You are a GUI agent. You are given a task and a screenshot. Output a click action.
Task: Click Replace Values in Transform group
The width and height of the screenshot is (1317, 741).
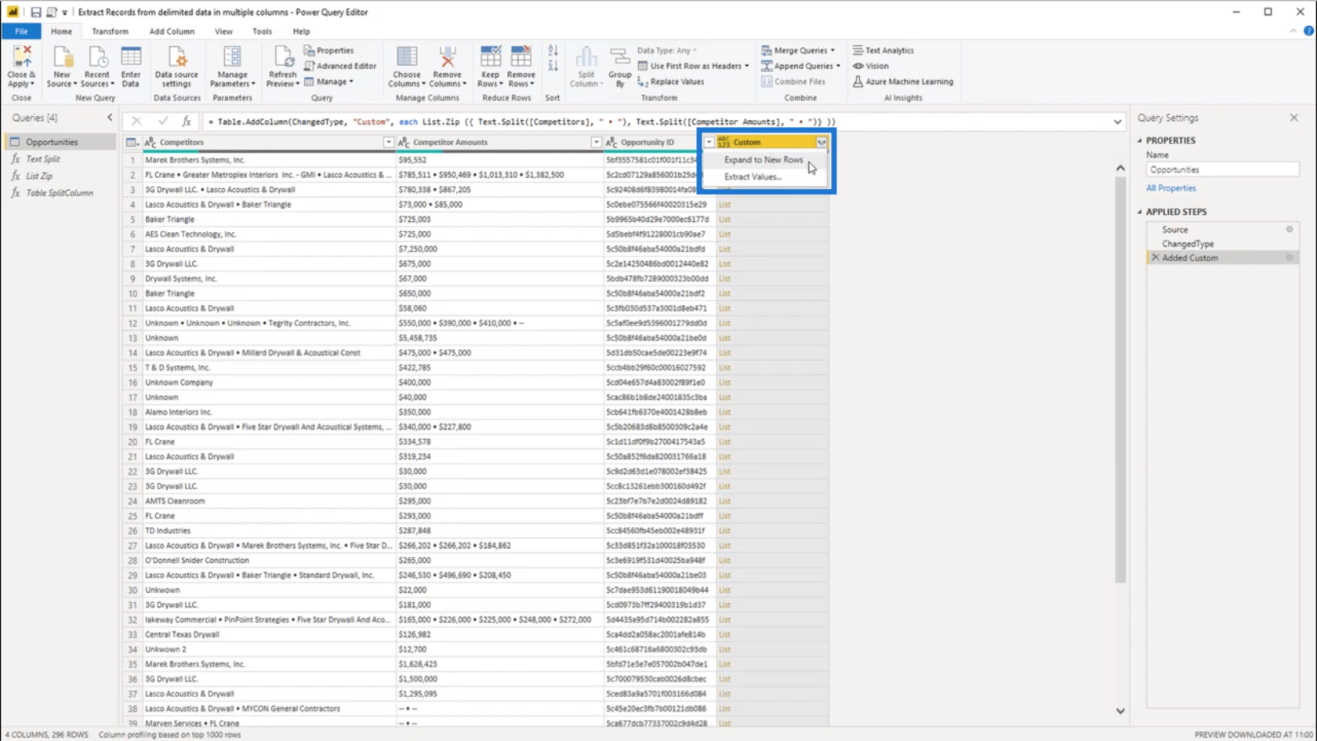point(671,82)
